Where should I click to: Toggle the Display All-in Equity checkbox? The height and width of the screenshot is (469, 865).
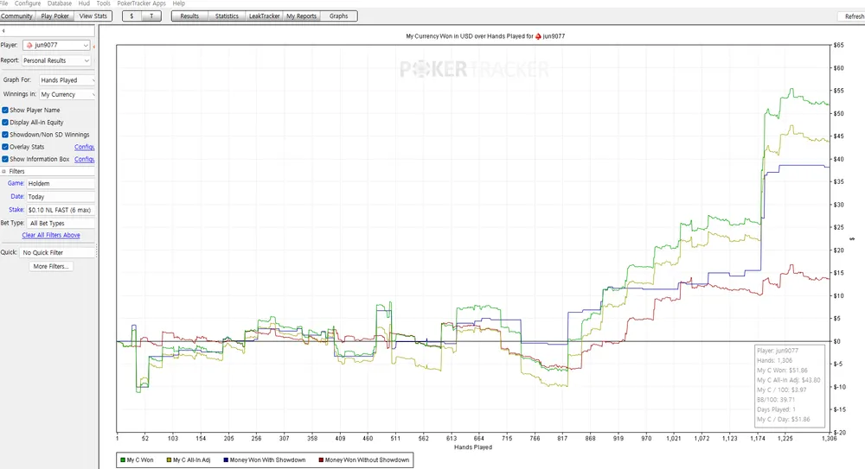(x=5, y=123)
